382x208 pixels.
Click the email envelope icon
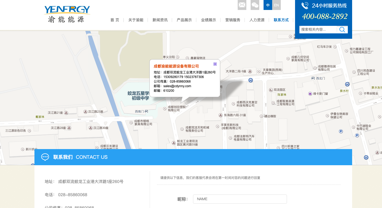point(242,5)
